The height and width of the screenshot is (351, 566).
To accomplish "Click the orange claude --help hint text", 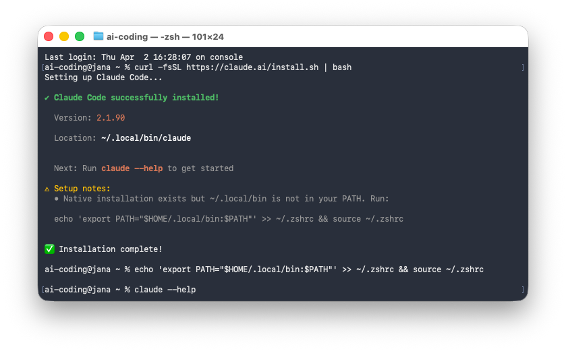I will [132, 168].
